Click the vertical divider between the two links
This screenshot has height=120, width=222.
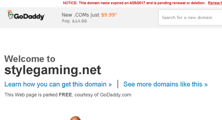[118, 84]
